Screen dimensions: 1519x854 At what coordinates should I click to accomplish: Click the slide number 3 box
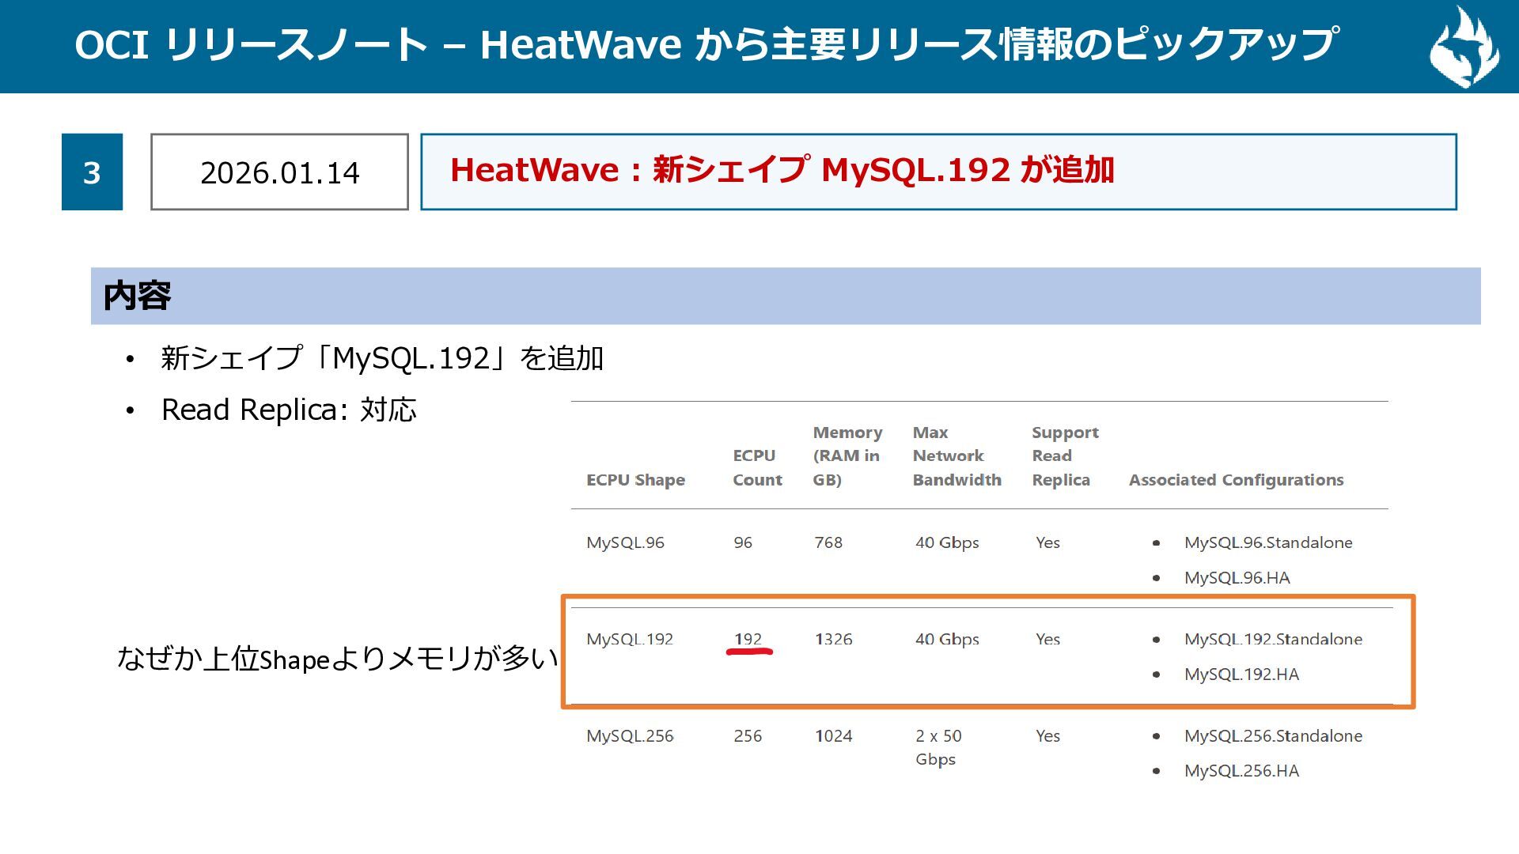click(92, 172)
